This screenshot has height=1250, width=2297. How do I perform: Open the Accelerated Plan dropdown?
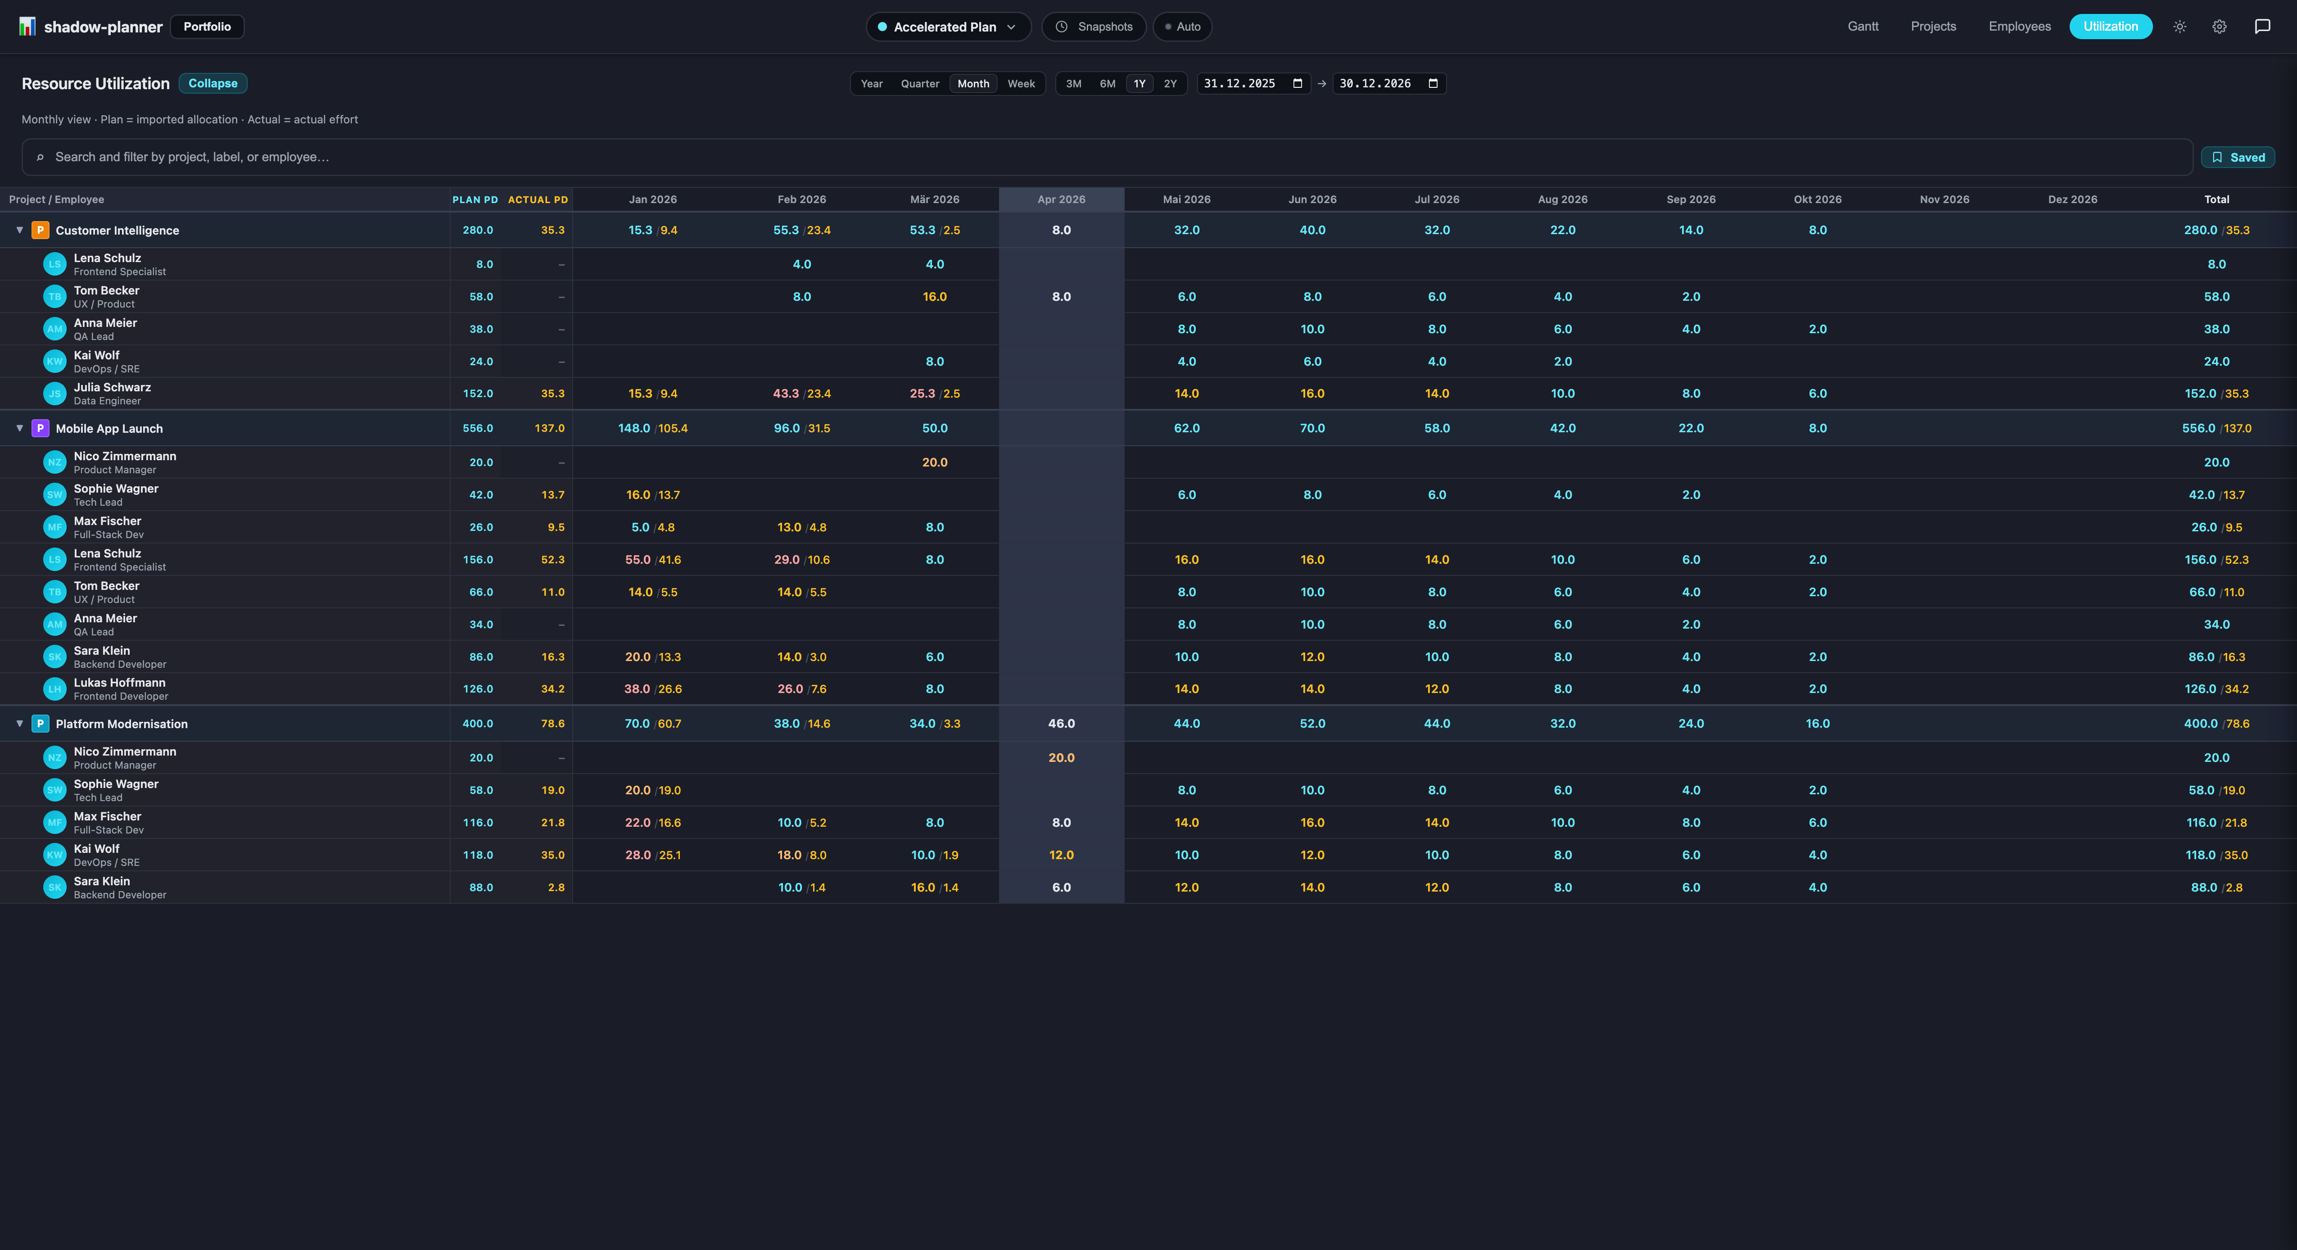coord(948,27)
